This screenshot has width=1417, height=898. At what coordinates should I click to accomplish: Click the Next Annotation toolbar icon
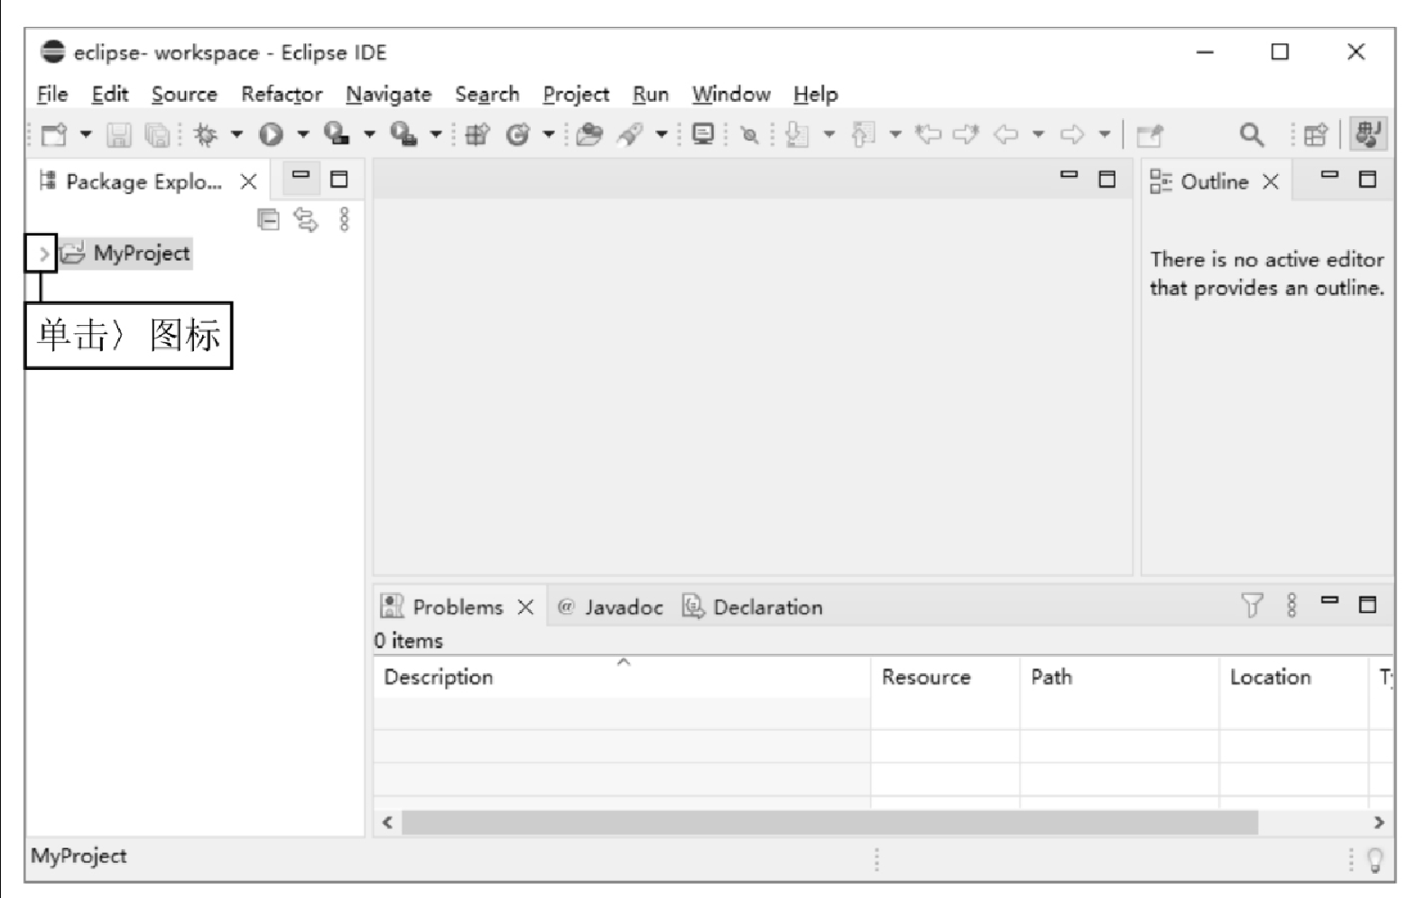797,134
